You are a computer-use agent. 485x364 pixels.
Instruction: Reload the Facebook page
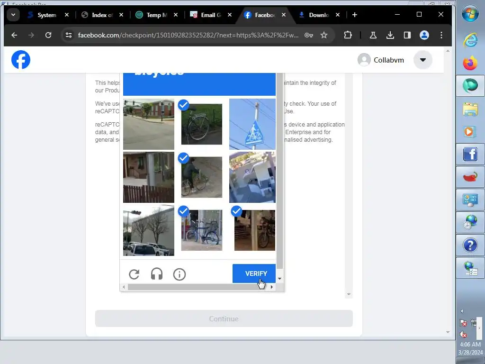click(x=48, y=35)
